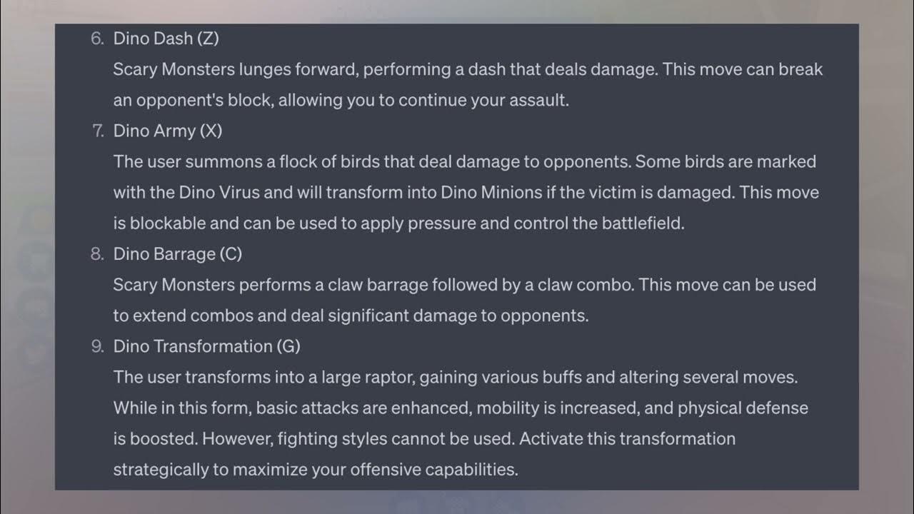Click the line starting 'Scary Monsters lunges forward'
The width and height of the screenshot is (914, 514).
[468, 69]
